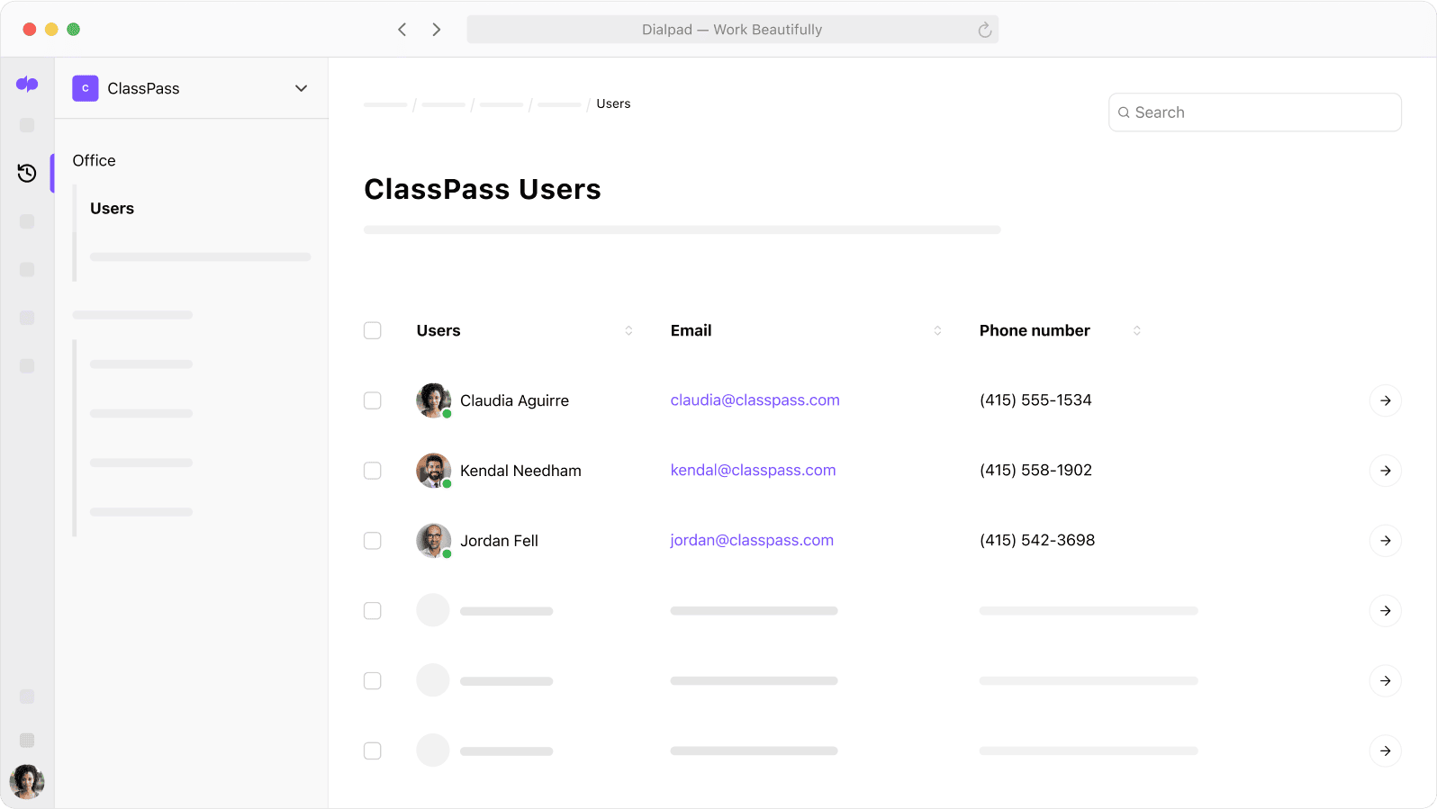Check the box for Jordan Fell
Screen dimensions: 1437x809
(x=373, y=541)
